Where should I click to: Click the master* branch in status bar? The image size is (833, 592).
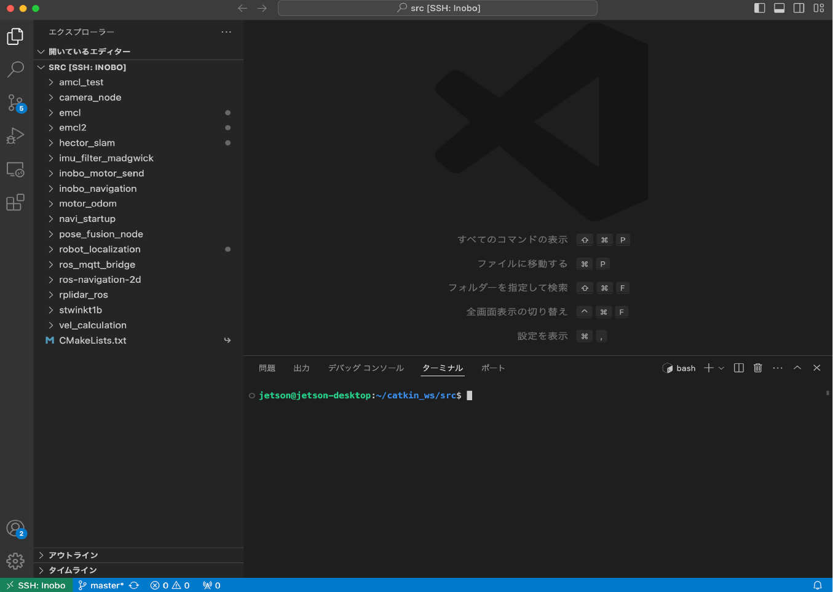(101, 585)
